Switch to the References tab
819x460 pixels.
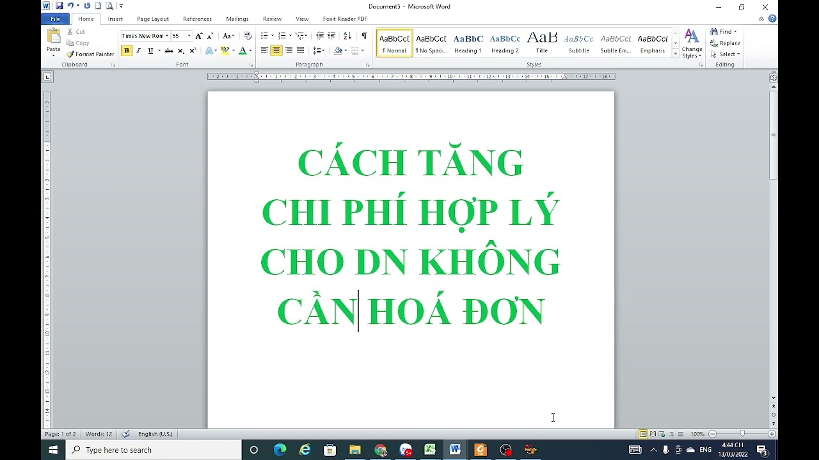(197, 19)
